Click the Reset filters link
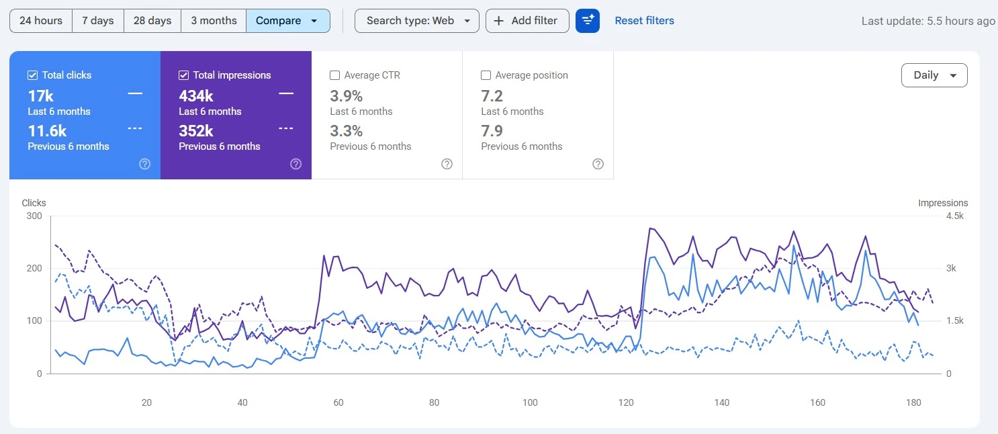 (645, 21)
